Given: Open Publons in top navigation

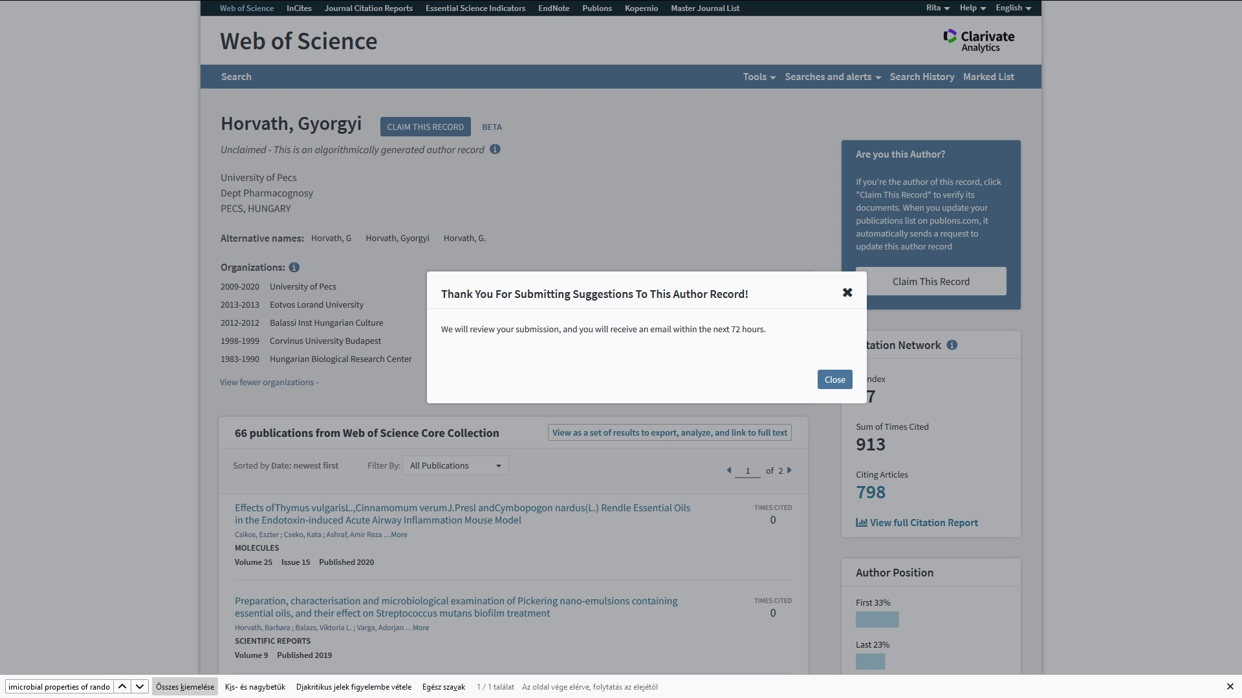Looking at the screenshot, I should click(x=596, y=8).
